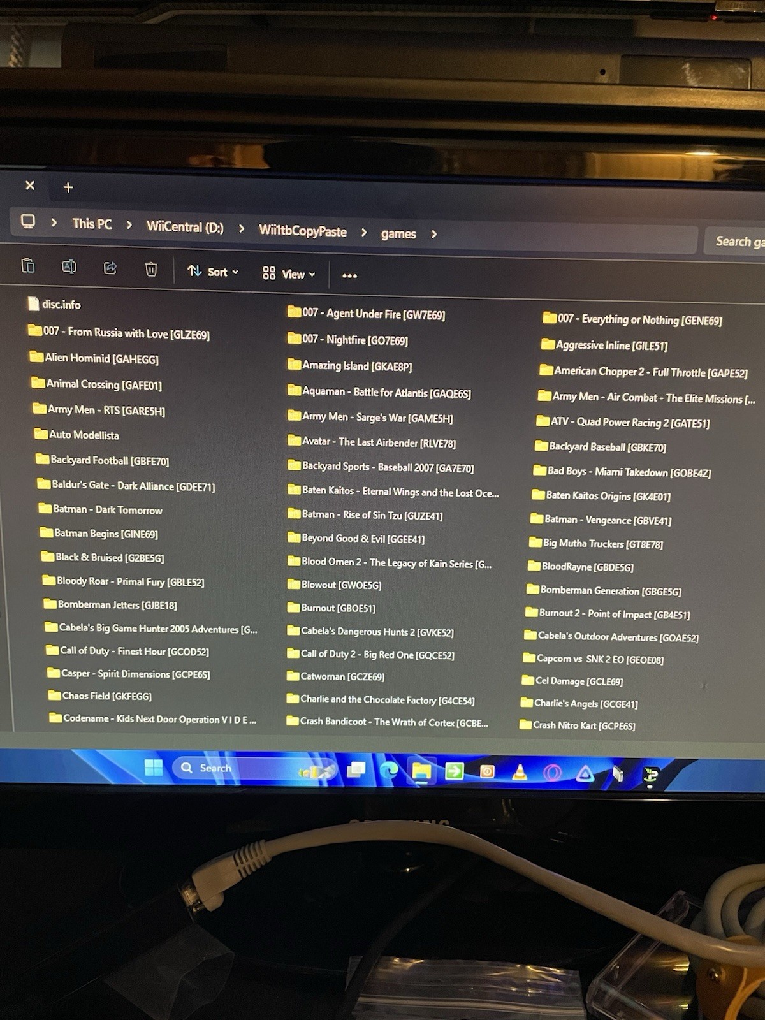Select the Big Mutha Truckers folder

(x=596, y=544)
